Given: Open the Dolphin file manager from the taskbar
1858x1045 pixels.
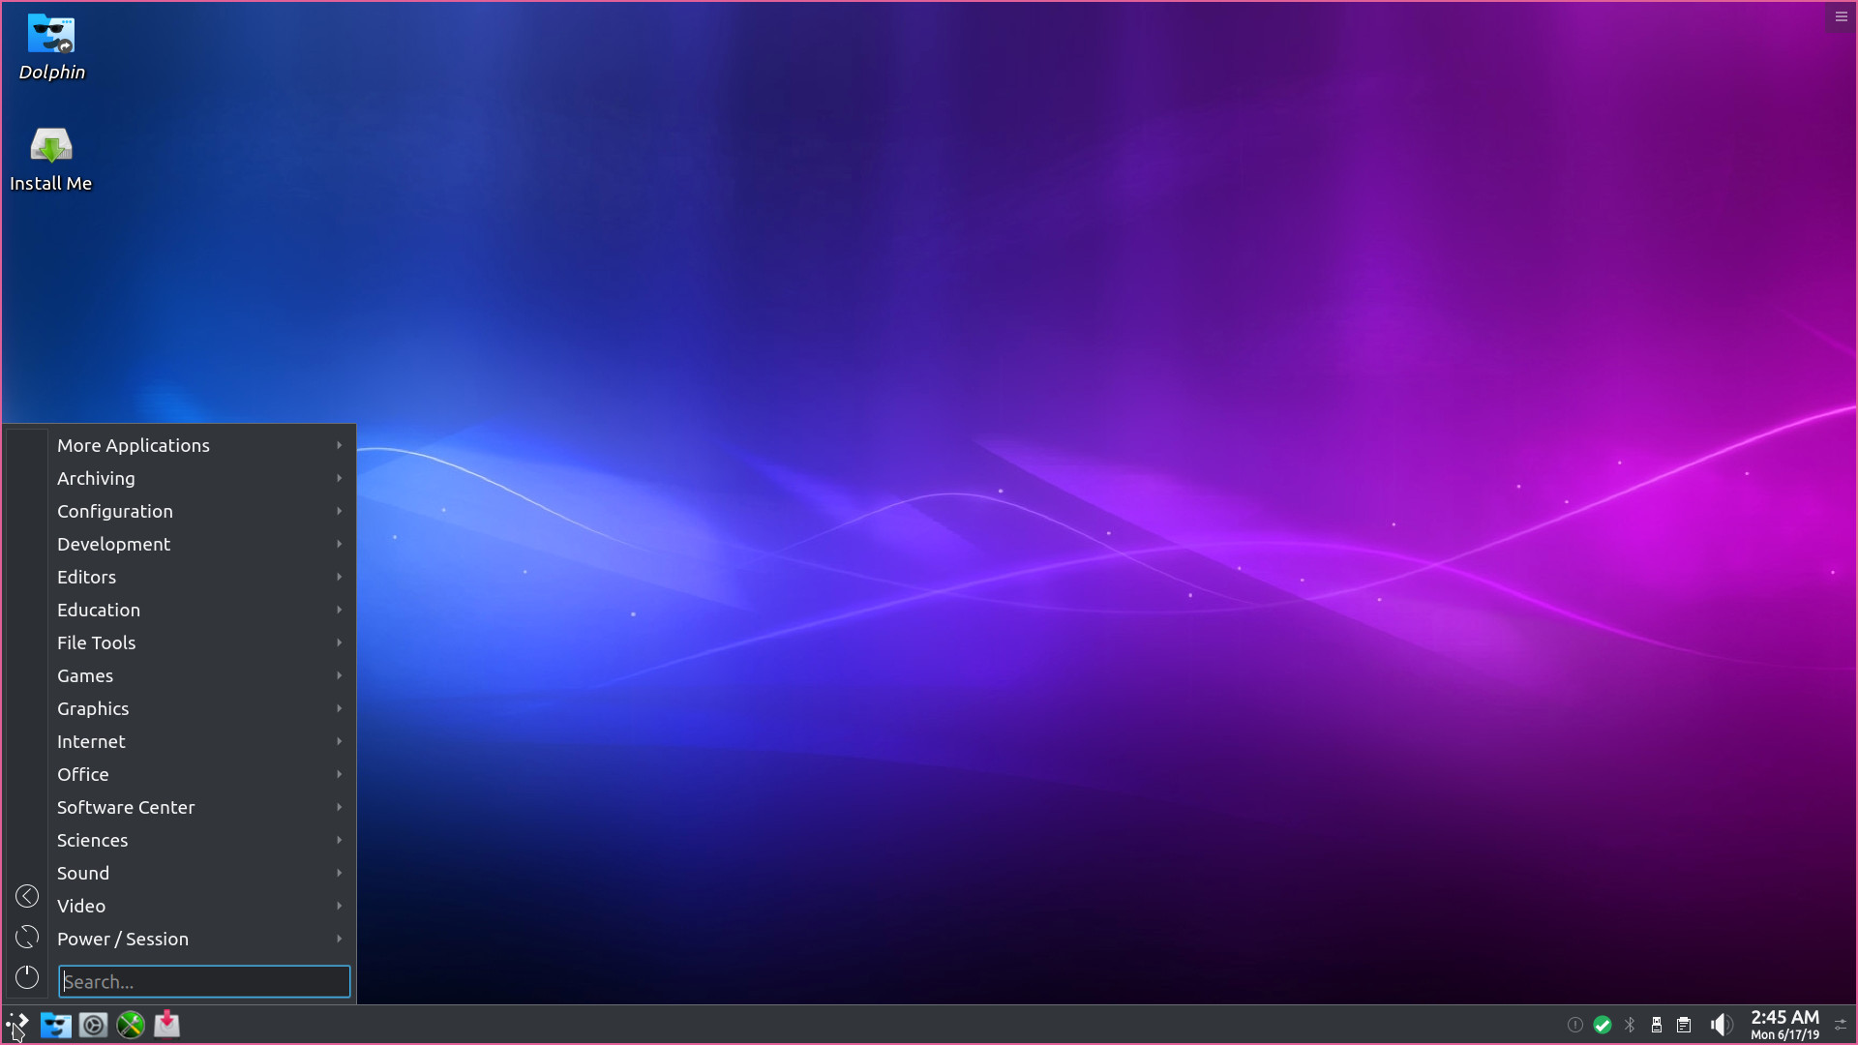Looking at the screenshot, I should (x=55, y=1025).
